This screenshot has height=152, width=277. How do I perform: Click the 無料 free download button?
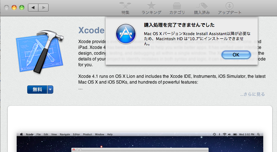click(37, 90)
